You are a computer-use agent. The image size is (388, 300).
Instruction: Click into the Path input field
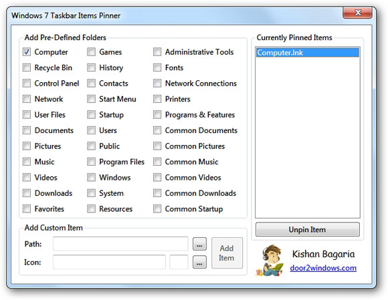(120, 244)
